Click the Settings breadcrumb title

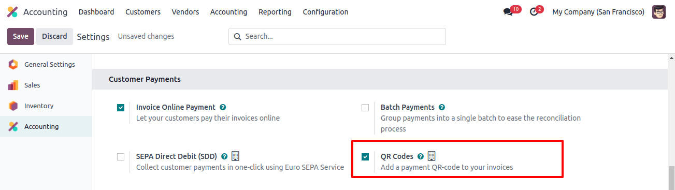(x=93, y=37)
